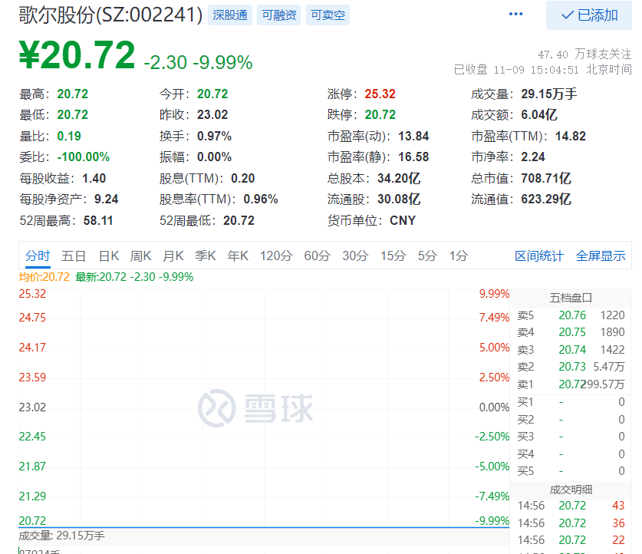This screenshot has height=554, width=642.
Task: Click the 深股通 tag
Action: pyautogui.click(x=229, y=15)
